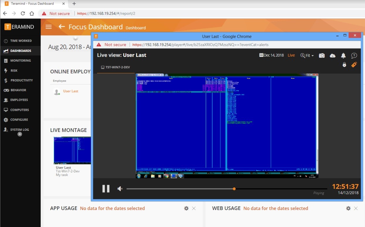Click the orange Live indicator

point(291,55)
